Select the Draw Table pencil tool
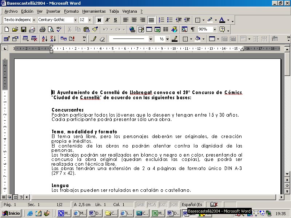Image resolution: width=291 pixels, height=218 pixels. (94, 39)
